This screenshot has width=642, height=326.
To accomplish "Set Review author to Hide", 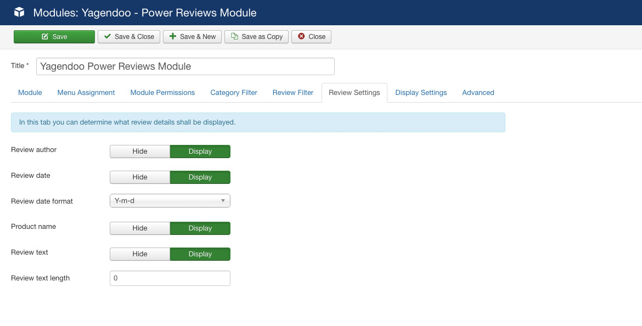I will pyautogui.click(x=140, y=151).
